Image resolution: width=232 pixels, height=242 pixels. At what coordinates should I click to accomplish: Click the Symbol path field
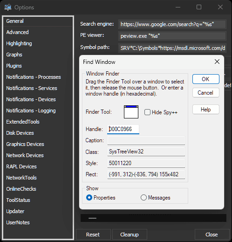172,48
